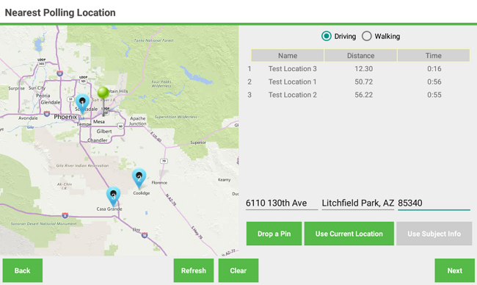Select Test Location 2 row
The width and height of the screenshot is (477, 285).
pos(359,95)
